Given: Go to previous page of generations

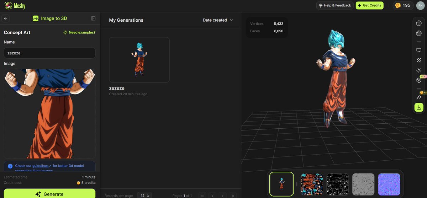Looking at the screenshot, I should [212, 196].
